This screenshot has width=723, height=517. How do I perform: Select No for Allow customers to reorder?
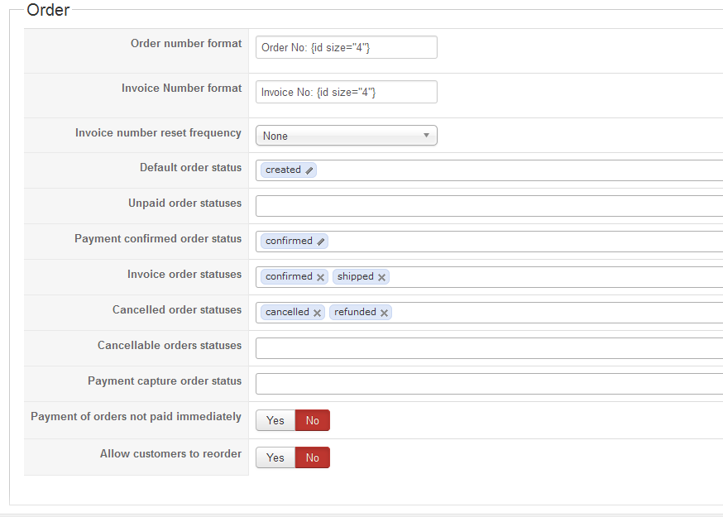(313, 457)
